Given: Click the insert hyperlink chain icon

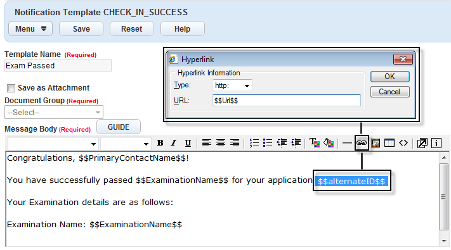Looking at the screenshot, I should (362, 142).
